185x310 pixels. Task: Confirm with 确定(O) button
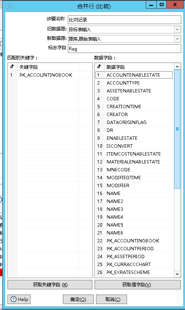tap(78, 299)
